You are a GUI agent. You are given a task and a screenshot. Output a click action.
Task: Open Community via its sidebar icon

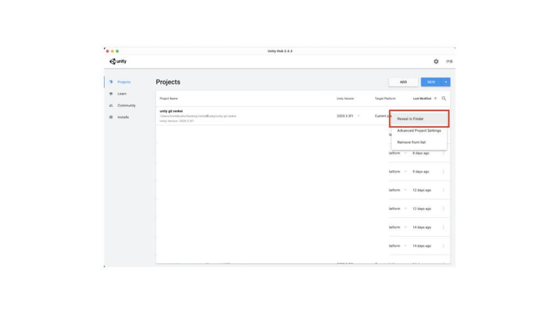click(112, 105)
